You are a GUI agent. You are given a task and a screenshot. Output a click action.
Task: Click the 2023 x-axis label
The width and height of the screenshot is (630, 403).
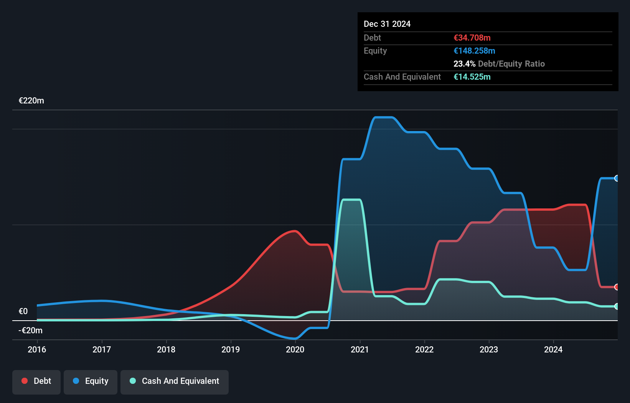coord(489,349)
